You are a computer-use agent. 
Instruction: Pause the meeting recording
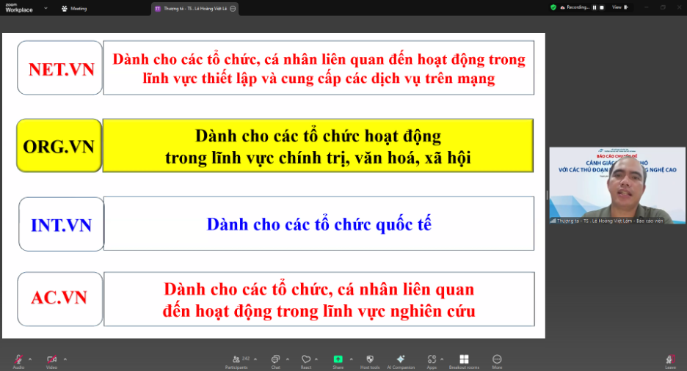(594, 7)
